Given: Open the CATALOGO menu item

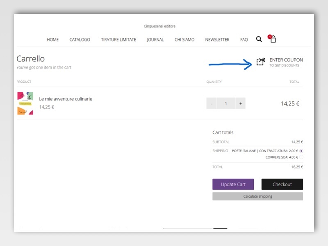Looking at the screenshot, I should [80, 40].
